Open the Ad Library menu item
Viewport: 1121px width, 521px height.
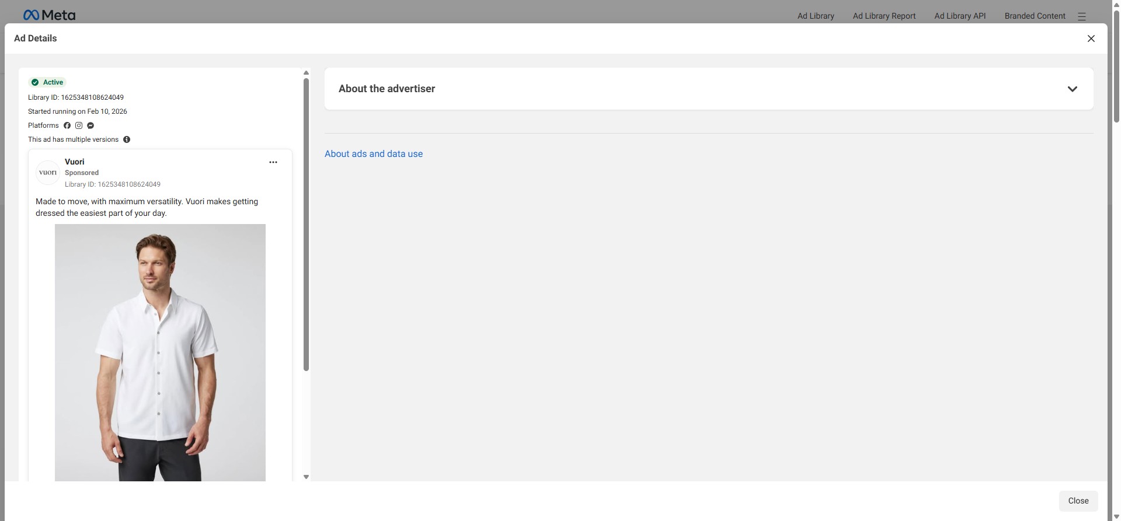coord(816,16)
